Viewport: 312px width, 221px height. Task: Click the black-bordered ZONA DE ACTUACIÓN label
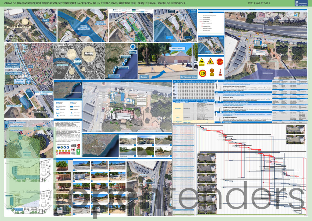19,27
